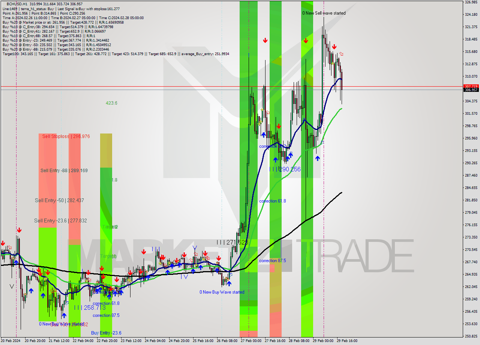Select the grey price tag 306.957
480x345 pixels.
click(471, 90)
